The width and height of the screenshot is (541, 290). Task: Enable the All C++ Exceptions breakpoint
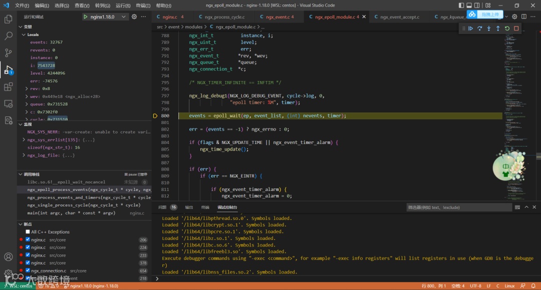pyautogui.click(x=28, y=232)
